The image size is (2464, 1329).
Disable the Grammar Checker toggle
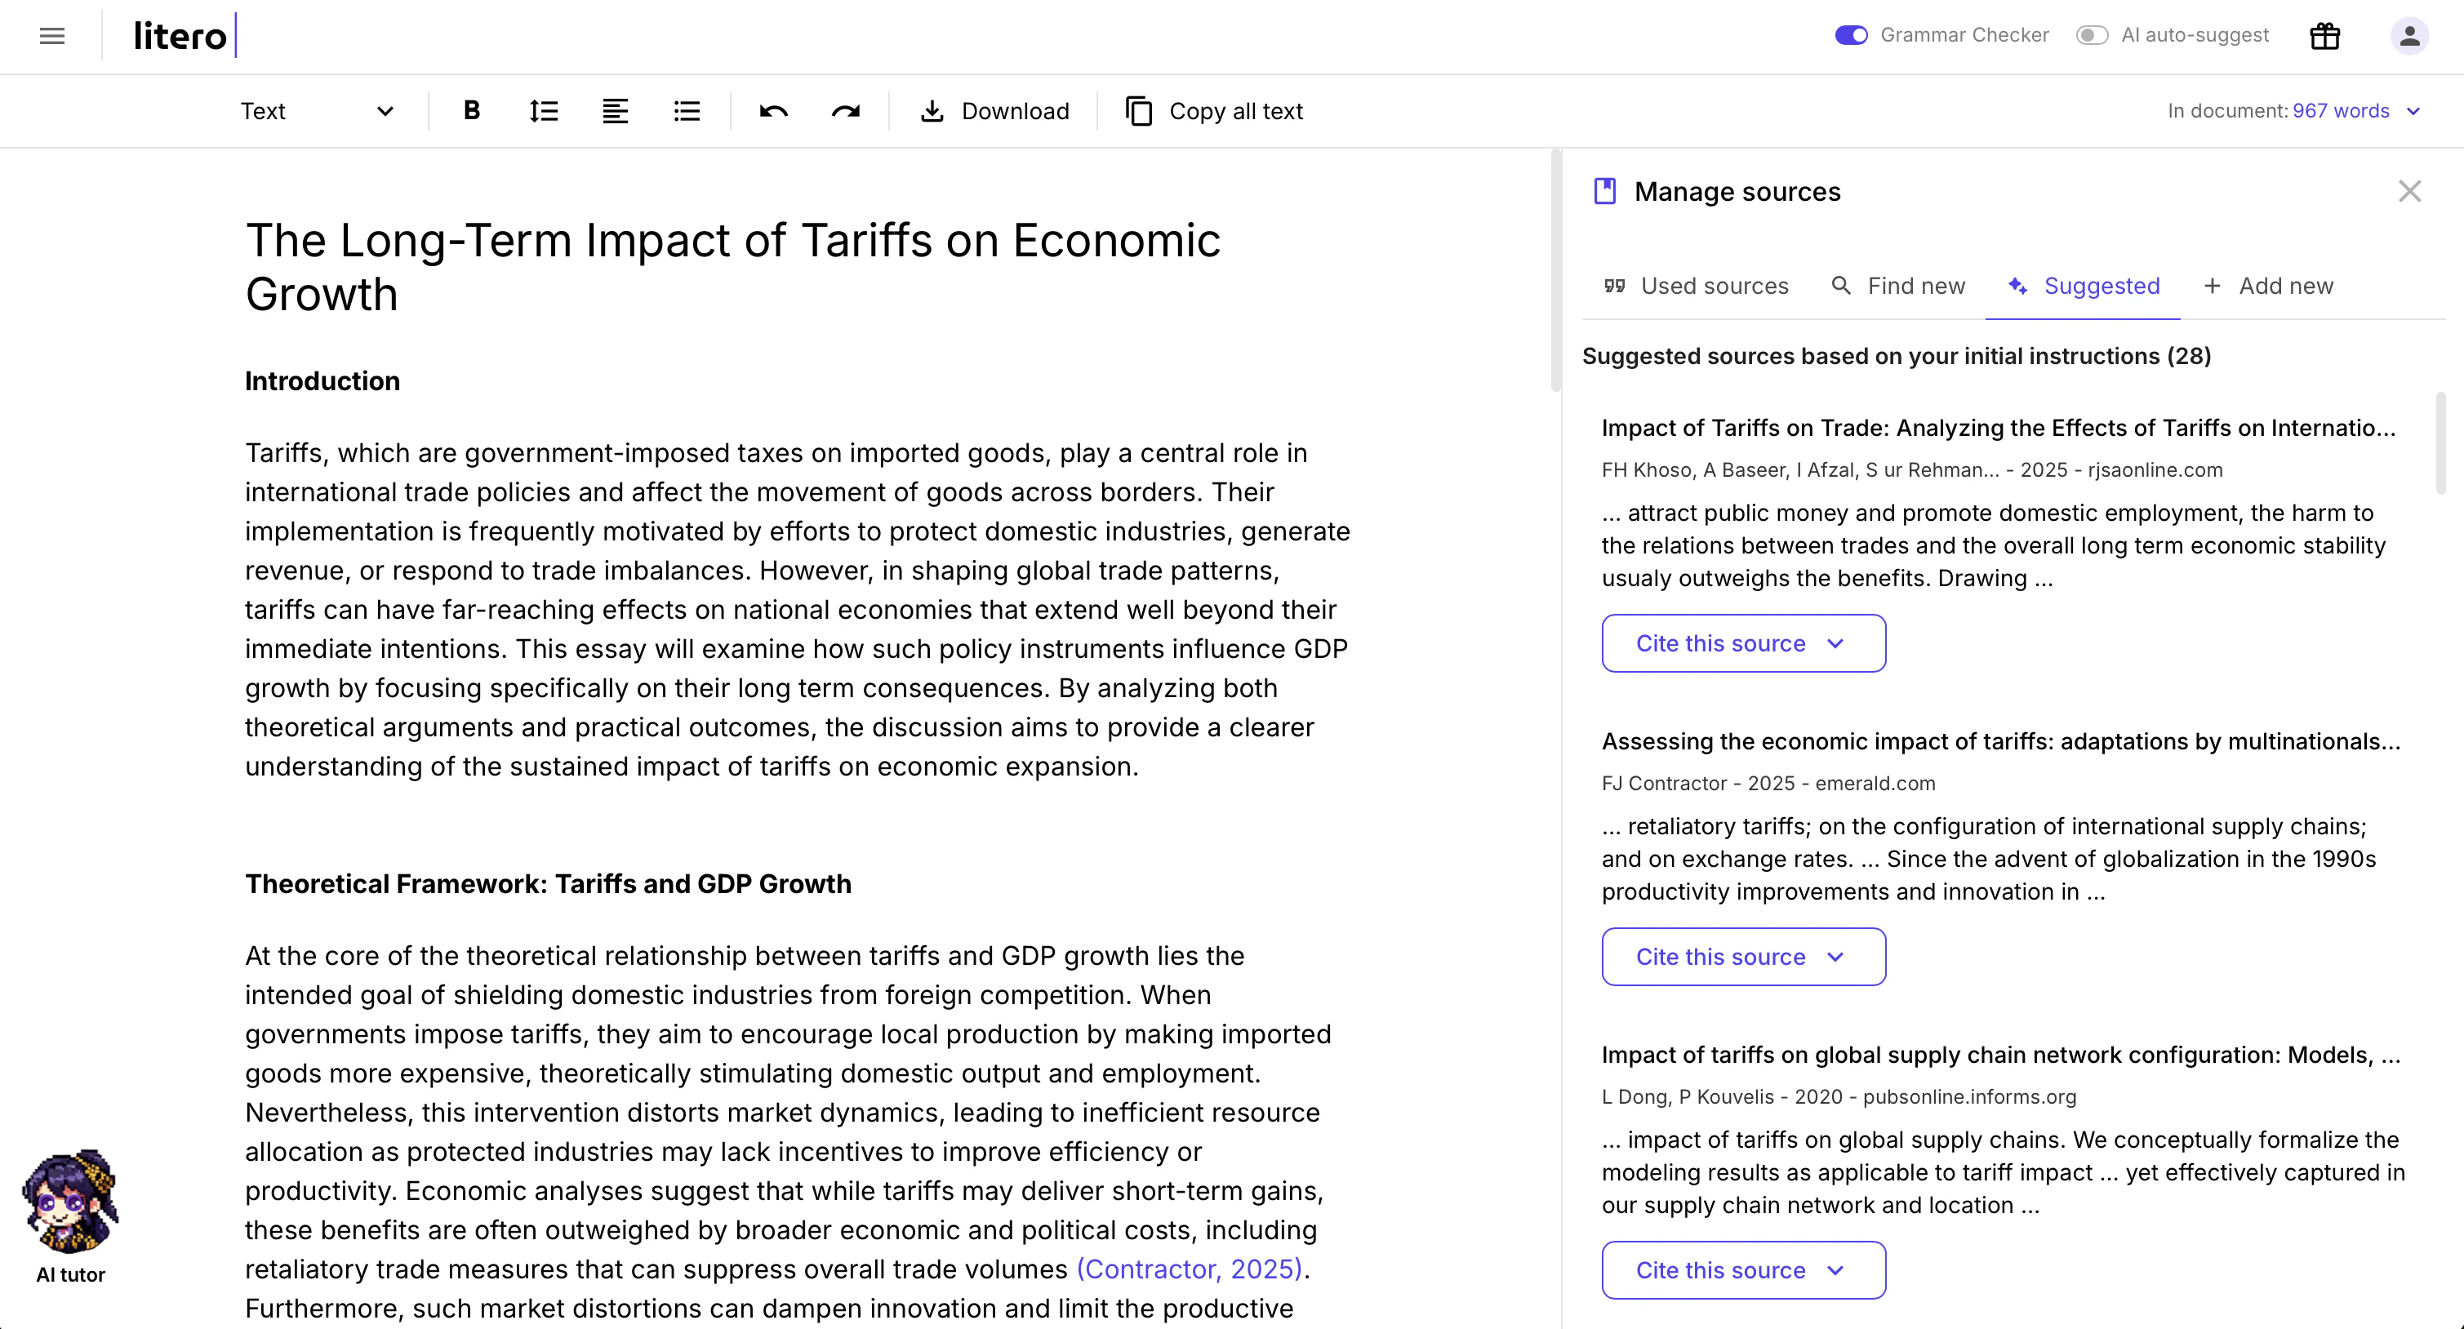point(1851,35)
